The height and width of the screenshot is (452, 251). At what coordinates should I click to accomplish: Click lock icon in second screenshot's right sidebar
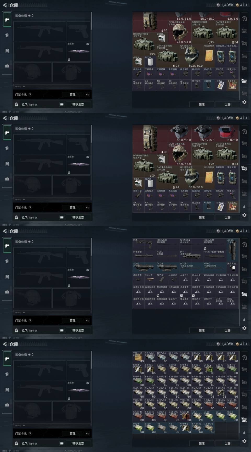[x=244, y=207]
